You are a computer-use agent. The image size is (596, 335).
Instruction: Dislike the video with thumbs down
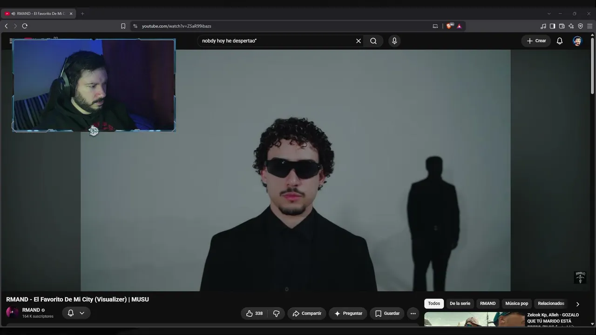tap(276, 314)
